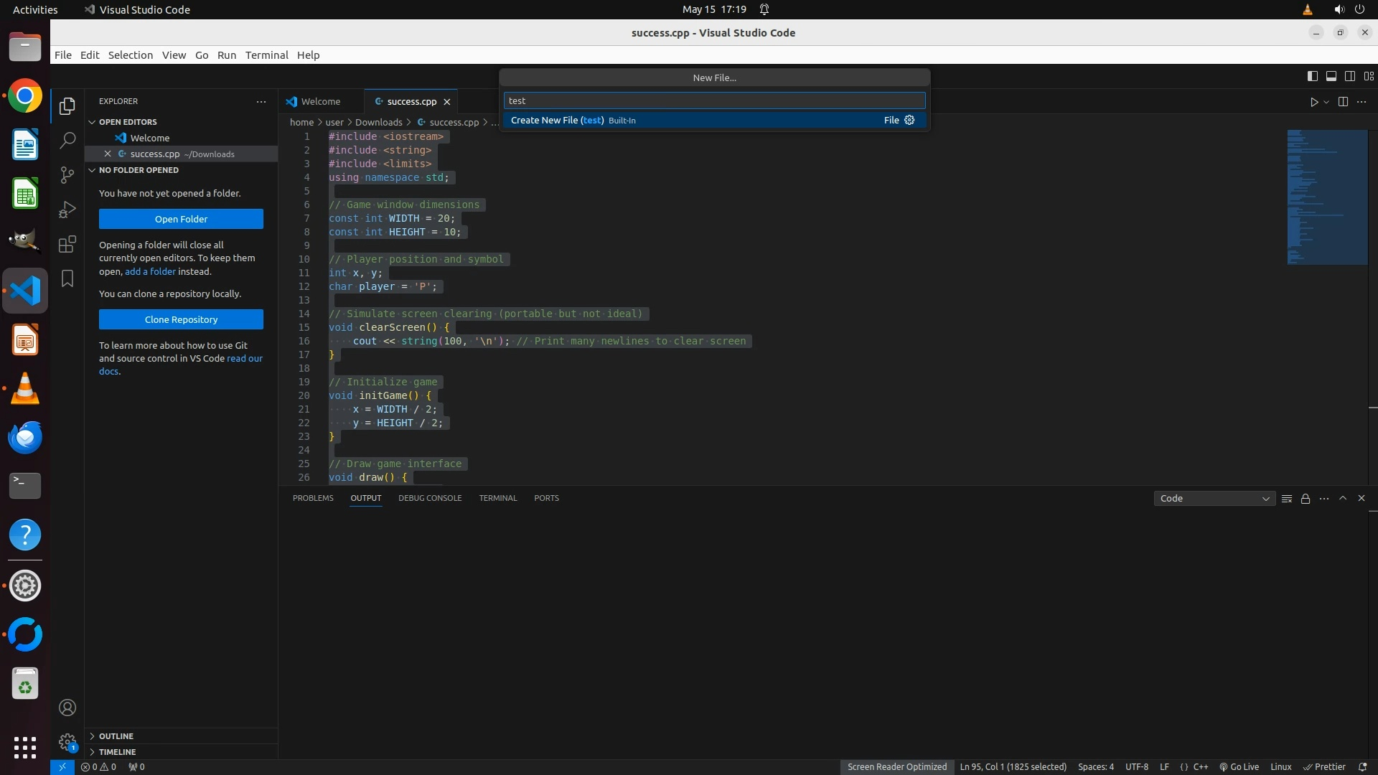The width and height of the screenshot is (1378, 775).
Task: Click the Split Editor Right icon
Action: coord(1343,102)
